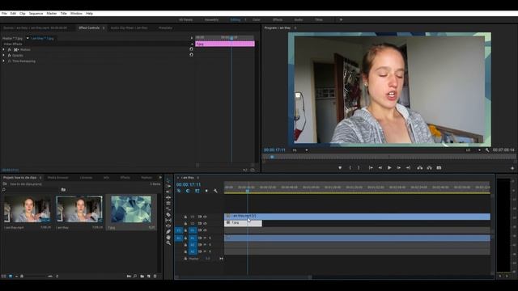The height and width of the screenshot is (291, 518).
Task: Click Export Frame camera icon
Action: pyautogui.click(x=439, y=168)
